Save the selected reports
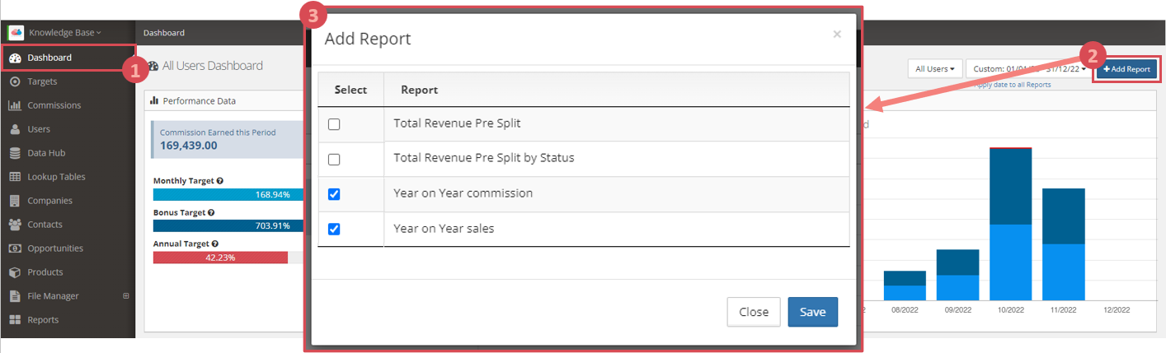The image size is (1166, 353). click(x=812, y=312)
